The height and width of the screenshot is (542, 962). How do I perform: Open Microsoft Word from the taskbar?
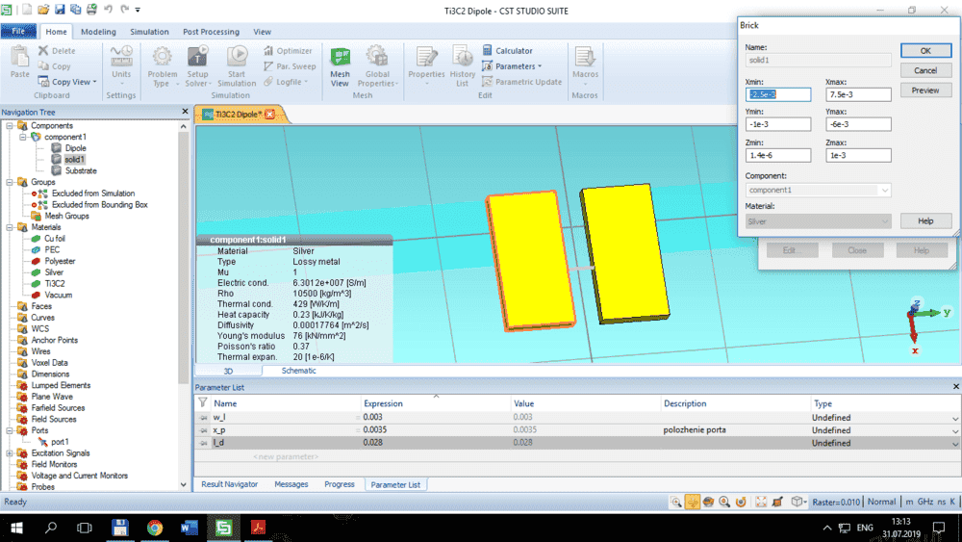[189, 528]
